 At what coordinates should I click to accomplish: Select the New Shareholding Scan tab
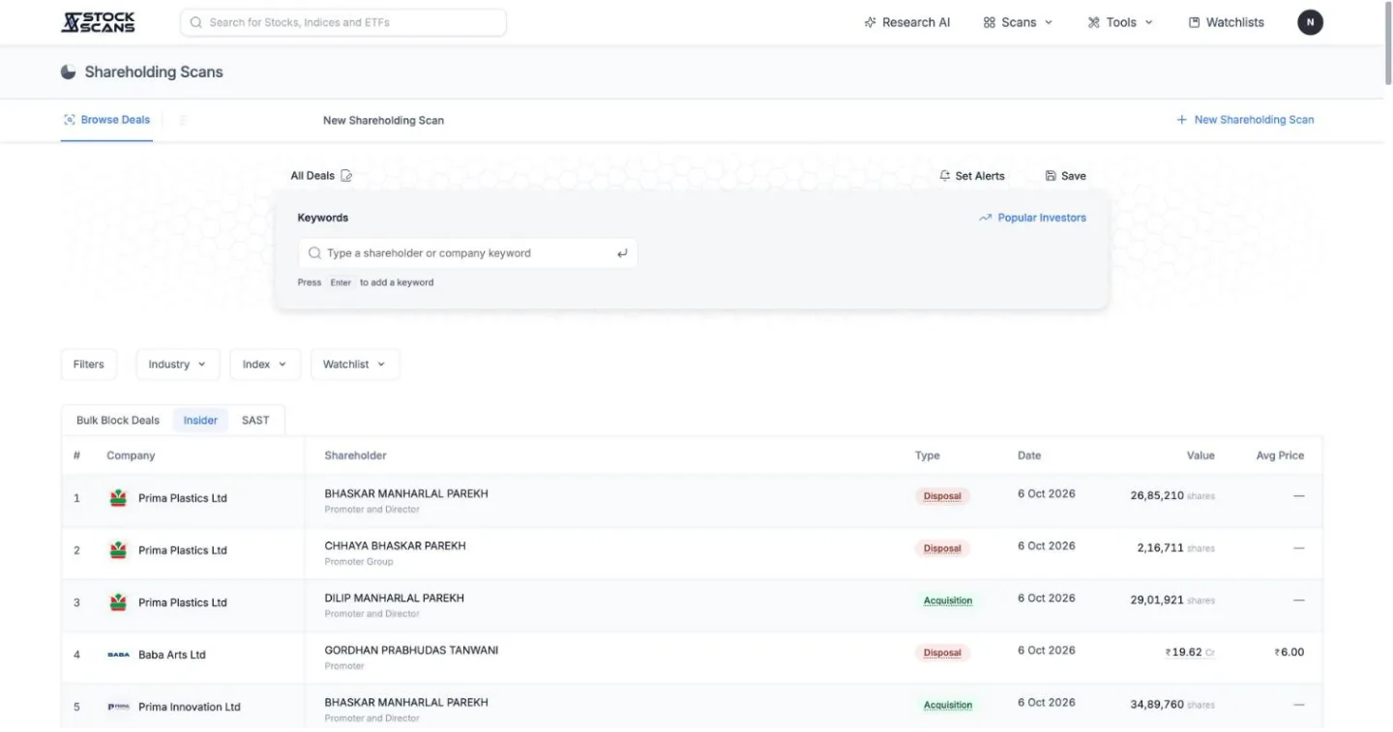(383, 121)
